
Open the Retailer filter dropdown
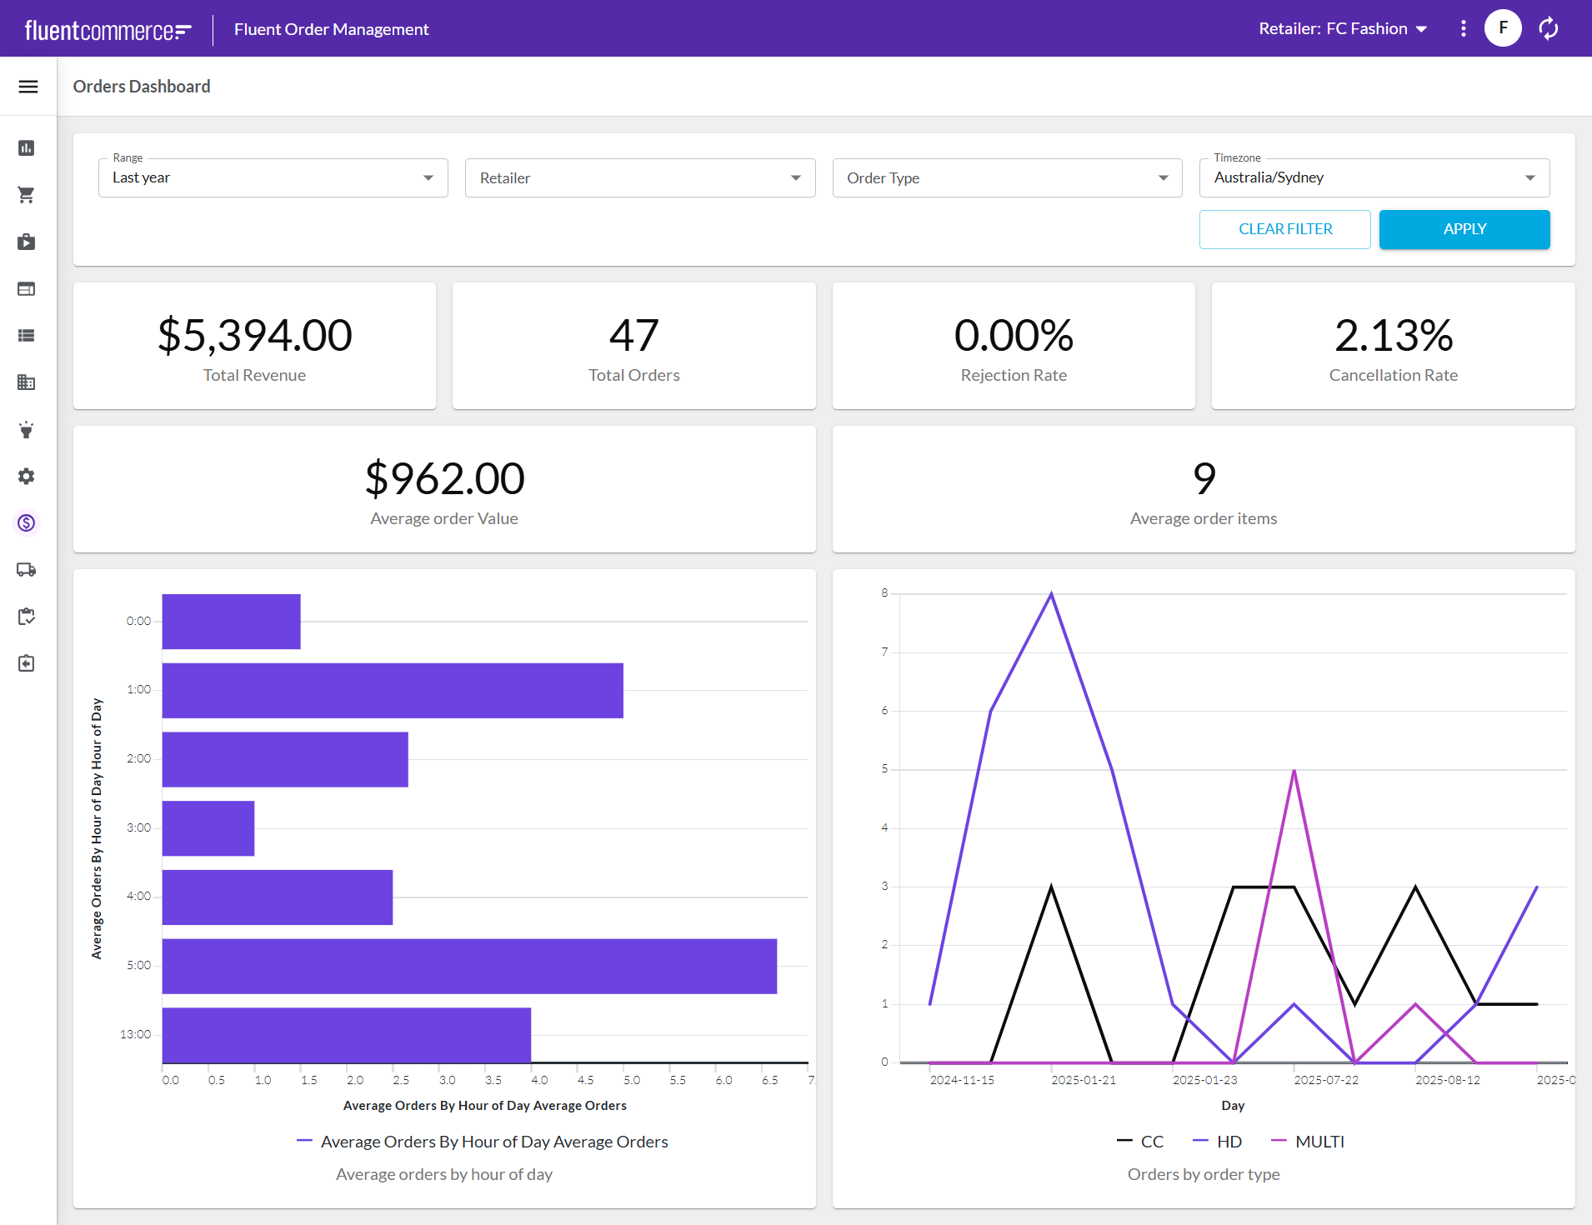(639, 178)
